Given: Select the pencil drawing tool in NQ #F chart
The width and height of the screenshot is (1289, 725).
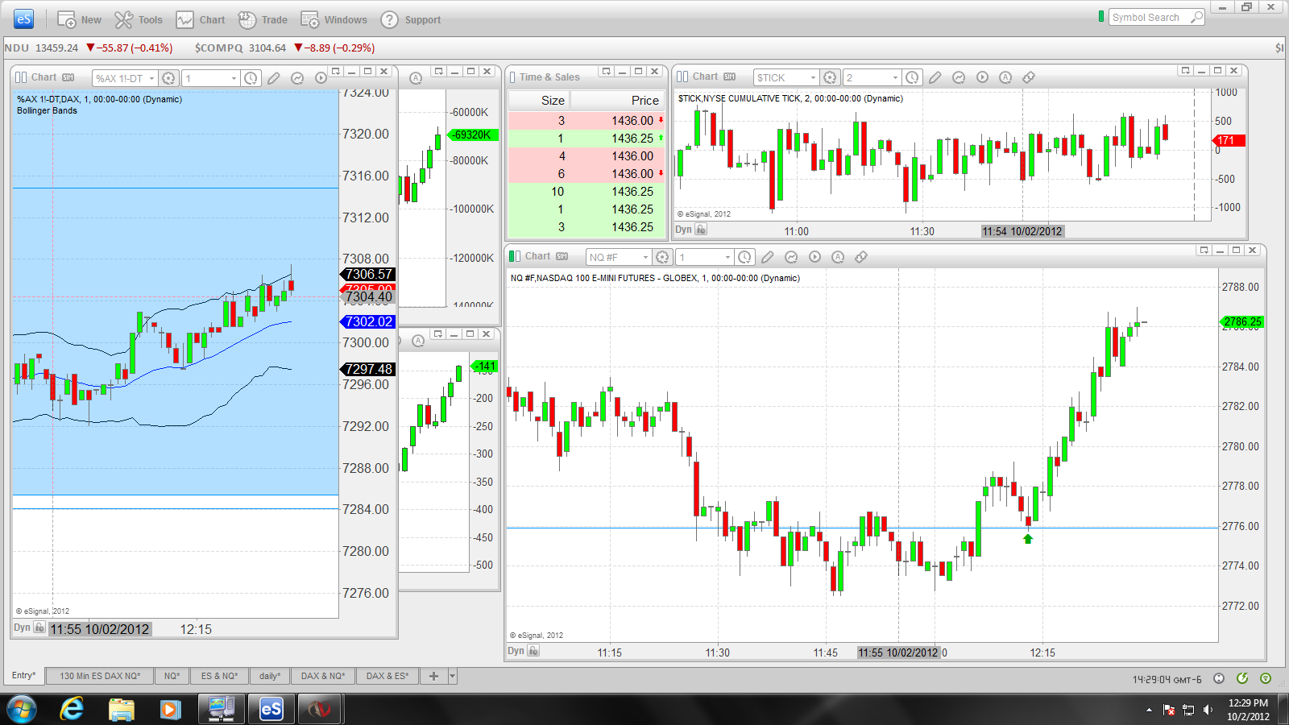Looking at the screenshot, I should (x=768, y=257).
